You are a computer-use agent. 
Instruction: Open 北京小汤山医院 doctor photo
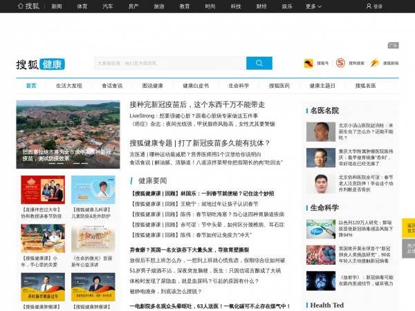click(x=321, y=132)
